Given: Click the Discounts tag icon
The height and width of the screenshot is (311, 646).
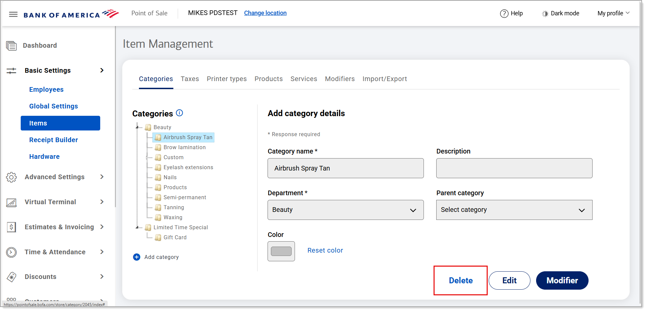Looking at the screenshot, I should click(11, 277).
